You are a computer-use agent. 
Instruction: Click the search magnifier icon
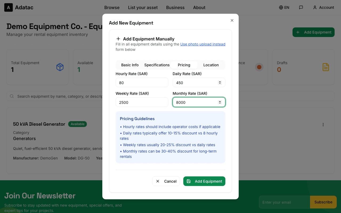12,96
